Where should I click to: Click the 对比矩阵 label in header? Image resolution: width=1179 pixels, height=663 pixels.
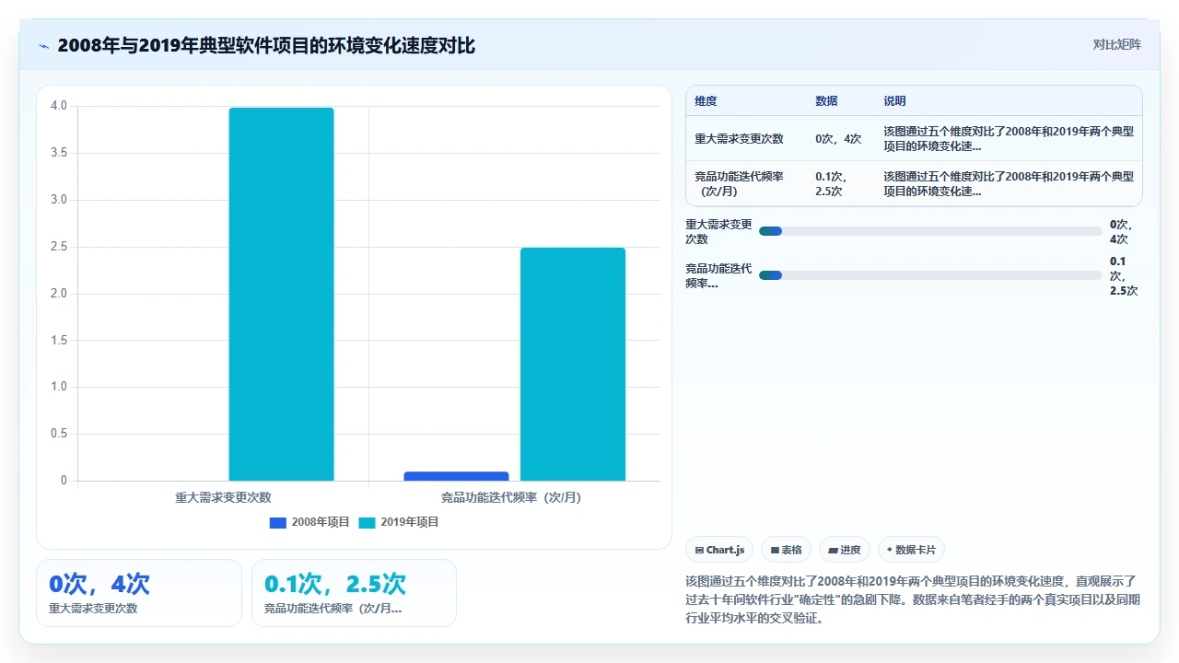click(1116, 45)
